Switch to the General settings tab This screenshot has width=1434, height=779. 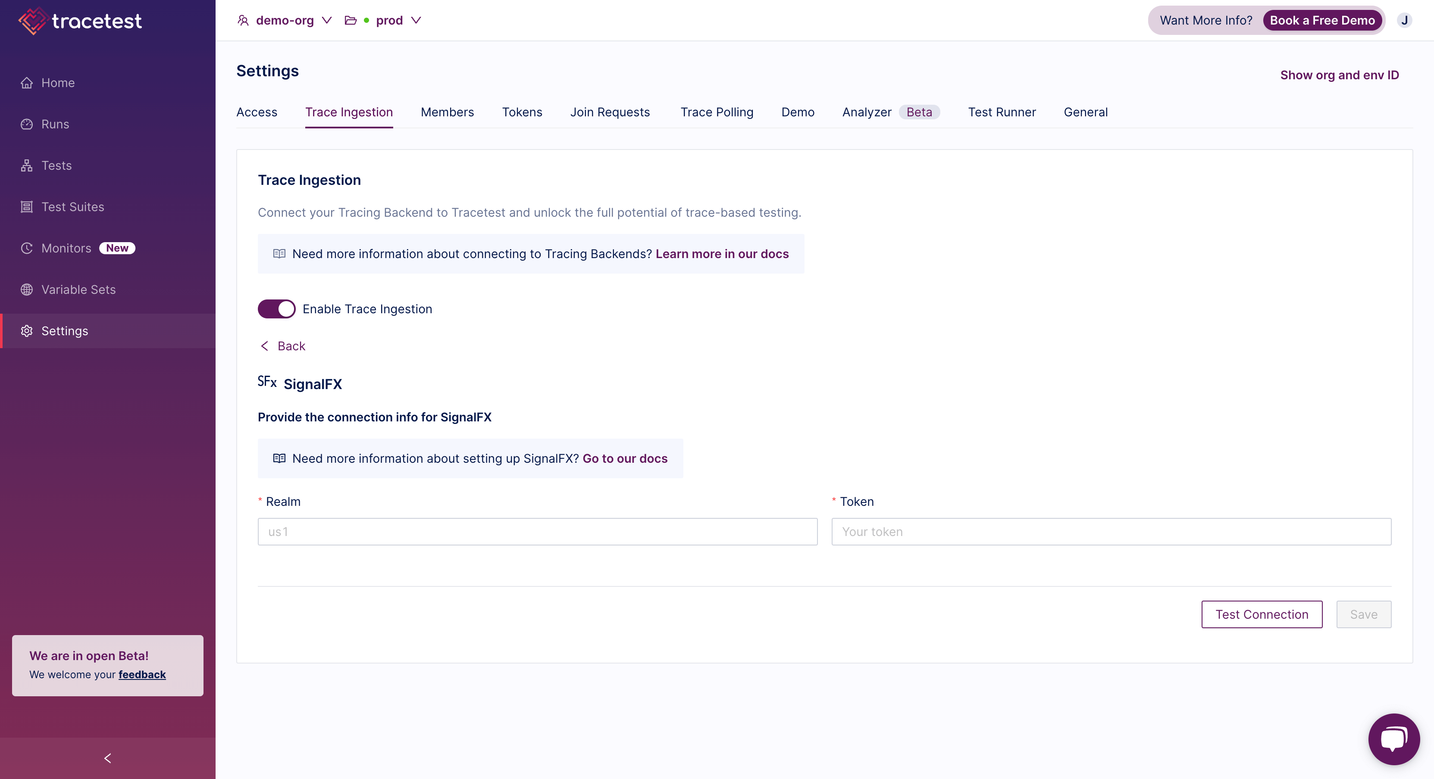coord(1086,111)
